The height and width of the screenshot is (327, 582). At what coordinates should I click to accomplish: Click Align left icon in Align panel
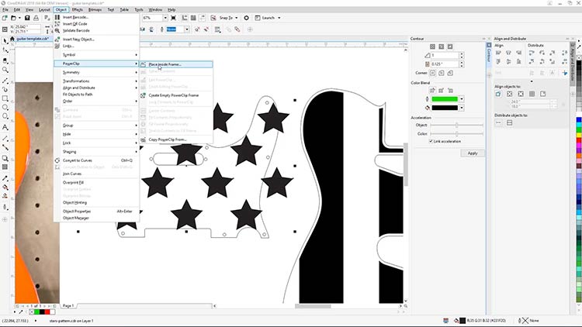[498, 53]
